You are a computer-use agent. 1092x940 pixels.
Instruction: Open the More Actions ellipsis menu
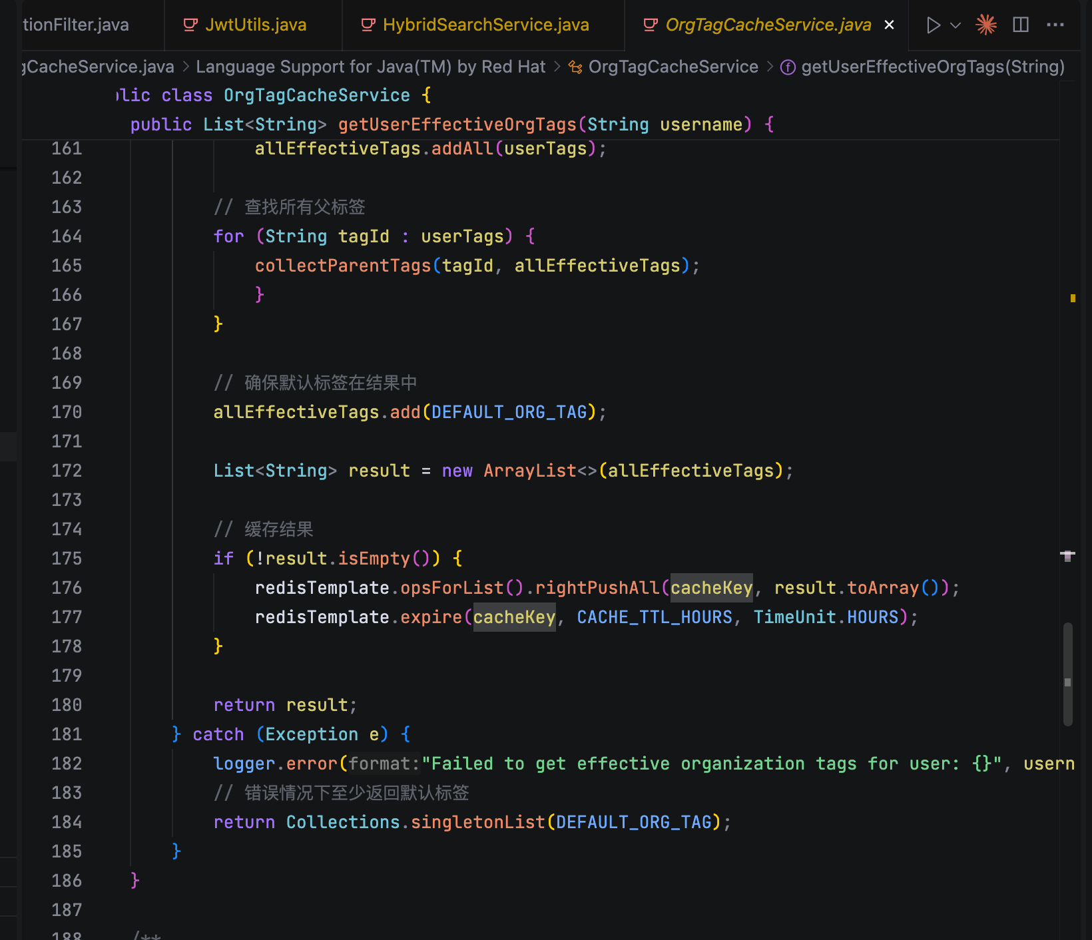pyautogui.click(x=1055, y=25)
